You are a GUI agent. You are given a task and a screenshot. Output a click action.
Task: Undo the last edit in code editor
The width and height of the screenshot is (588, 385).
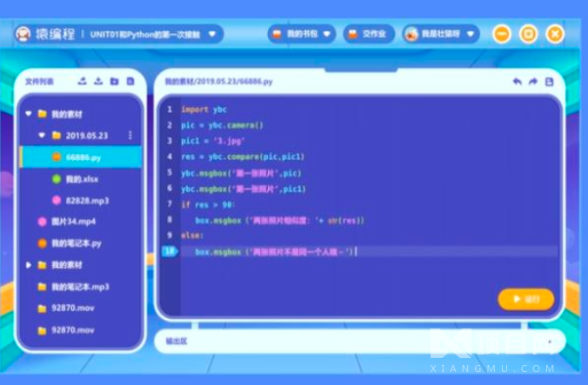pyautogui.click(x=518, y=82)
